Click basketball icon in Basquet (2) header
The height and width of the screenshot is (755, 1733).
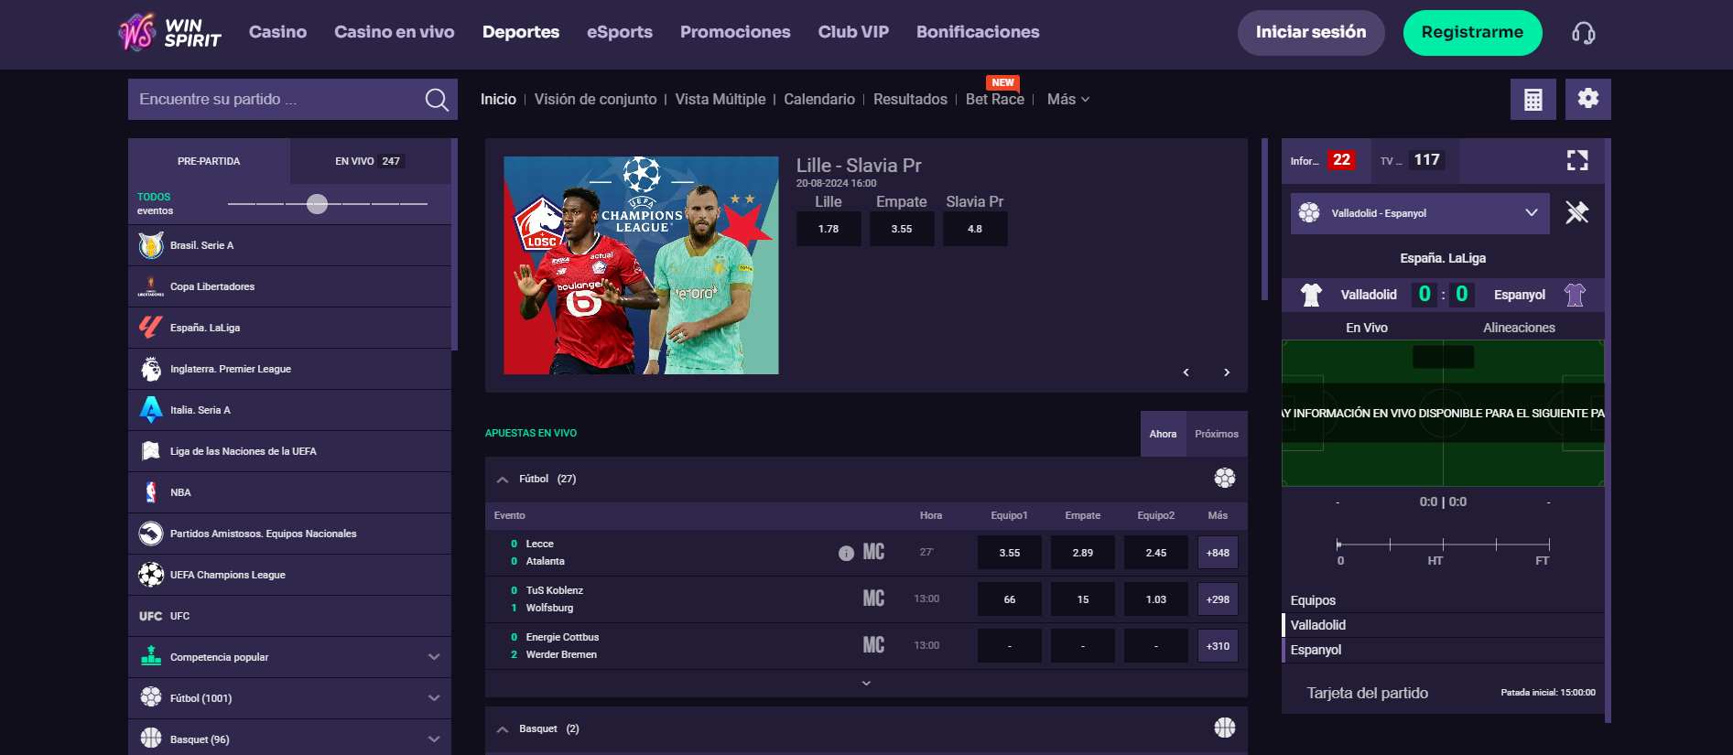[1224, 728]
